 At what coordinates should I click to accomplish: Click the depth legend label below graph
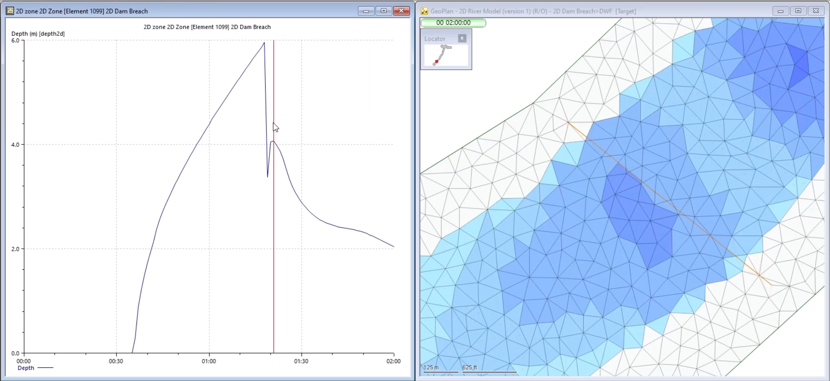[x=26, y=368]
